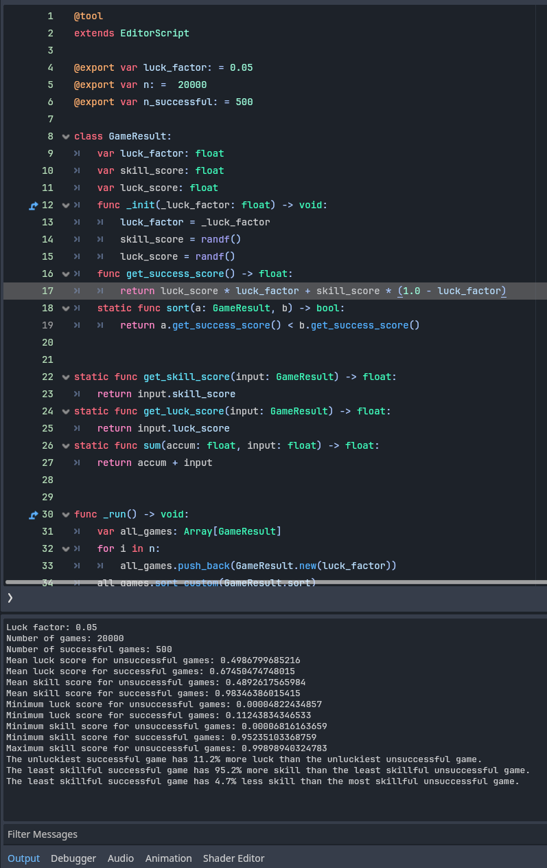Click the 'Number of games: 20000' output line
The height and width of the screenshot is (868, 547).
65,638
